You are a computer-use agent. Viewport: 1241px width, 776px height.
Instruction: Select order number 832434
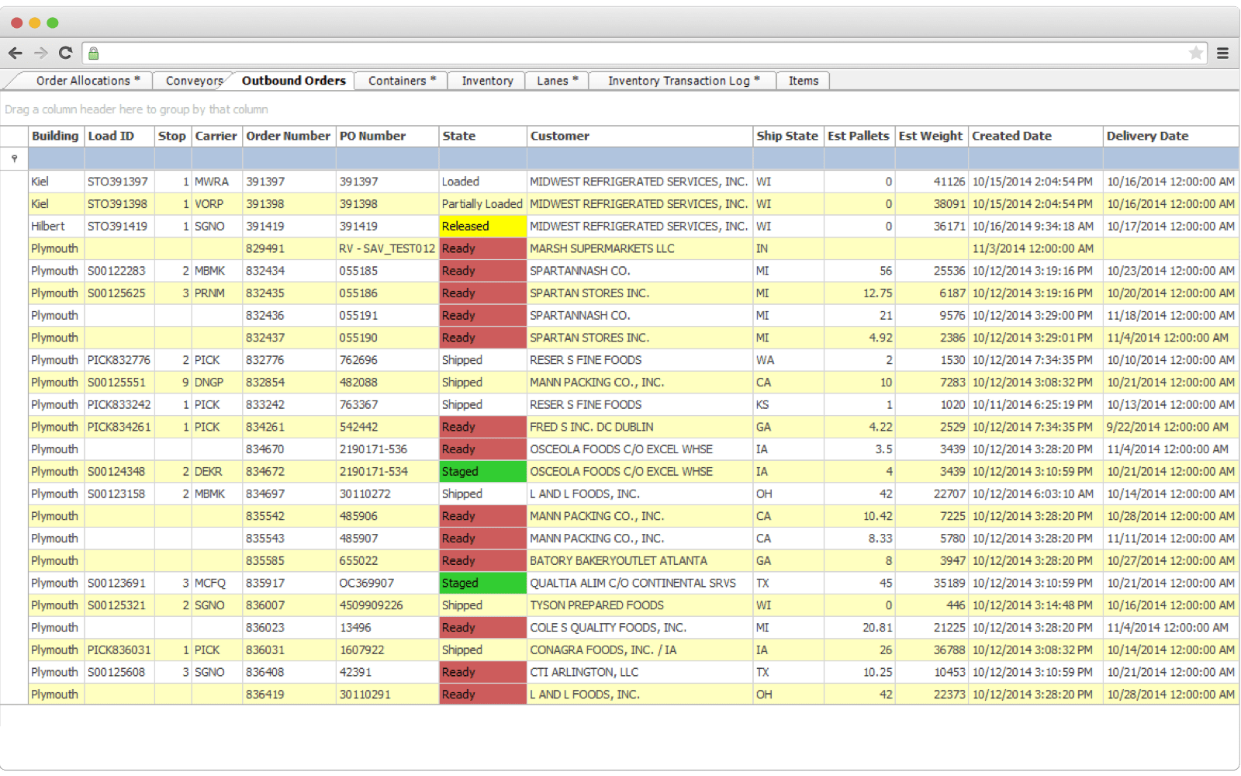[289, 272]
